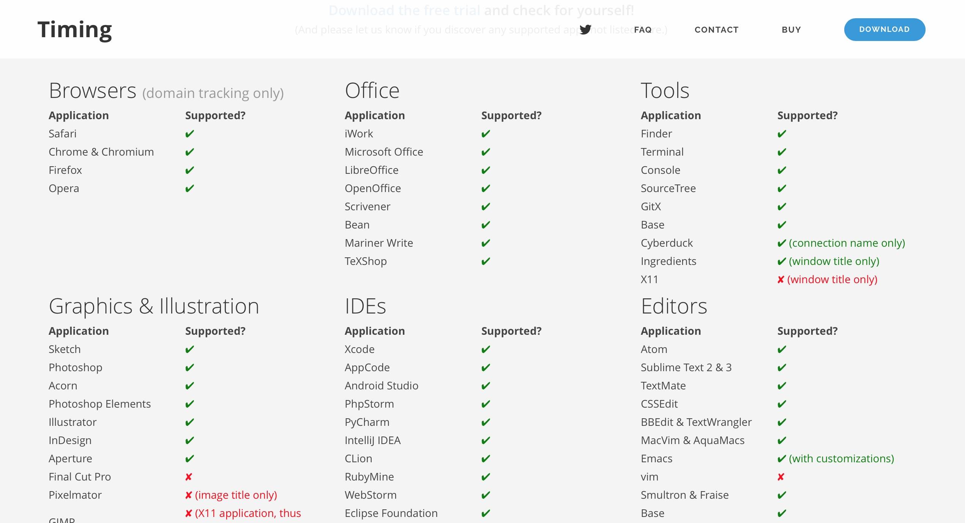The image size is (965, 523).
Task: Click the Editors section heading
Action: pos(674,306)
